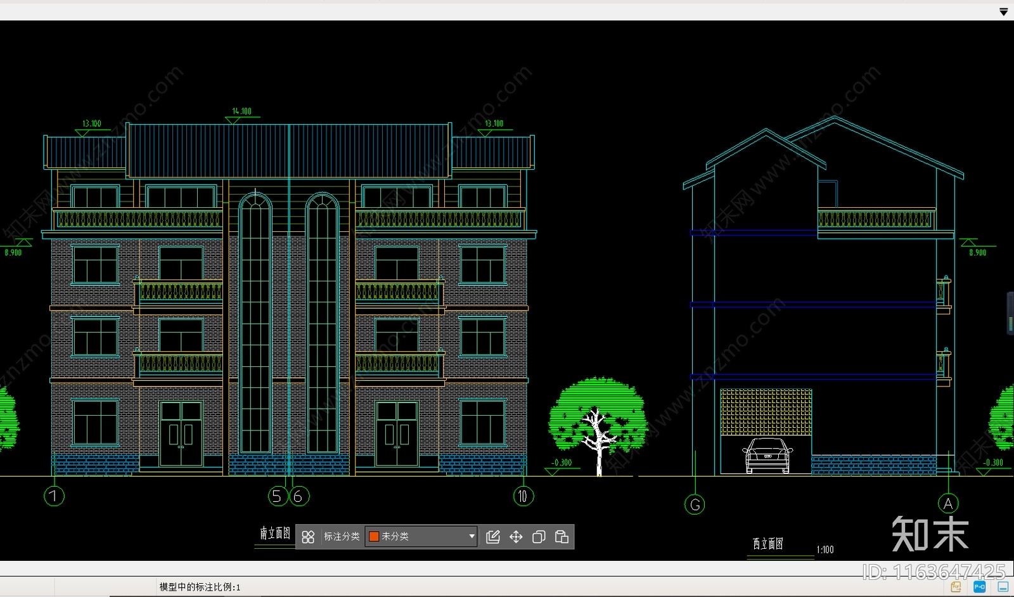Viewport: 1014px width, 597px height.
Task: Click axis bubble 5 on south elevation
Action: [x=277, y=496]
